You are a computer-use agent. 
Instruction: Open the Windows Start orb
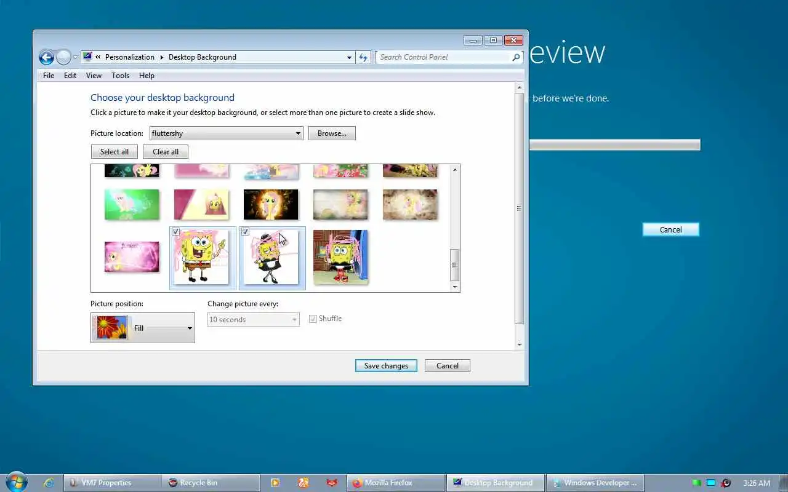15,482
